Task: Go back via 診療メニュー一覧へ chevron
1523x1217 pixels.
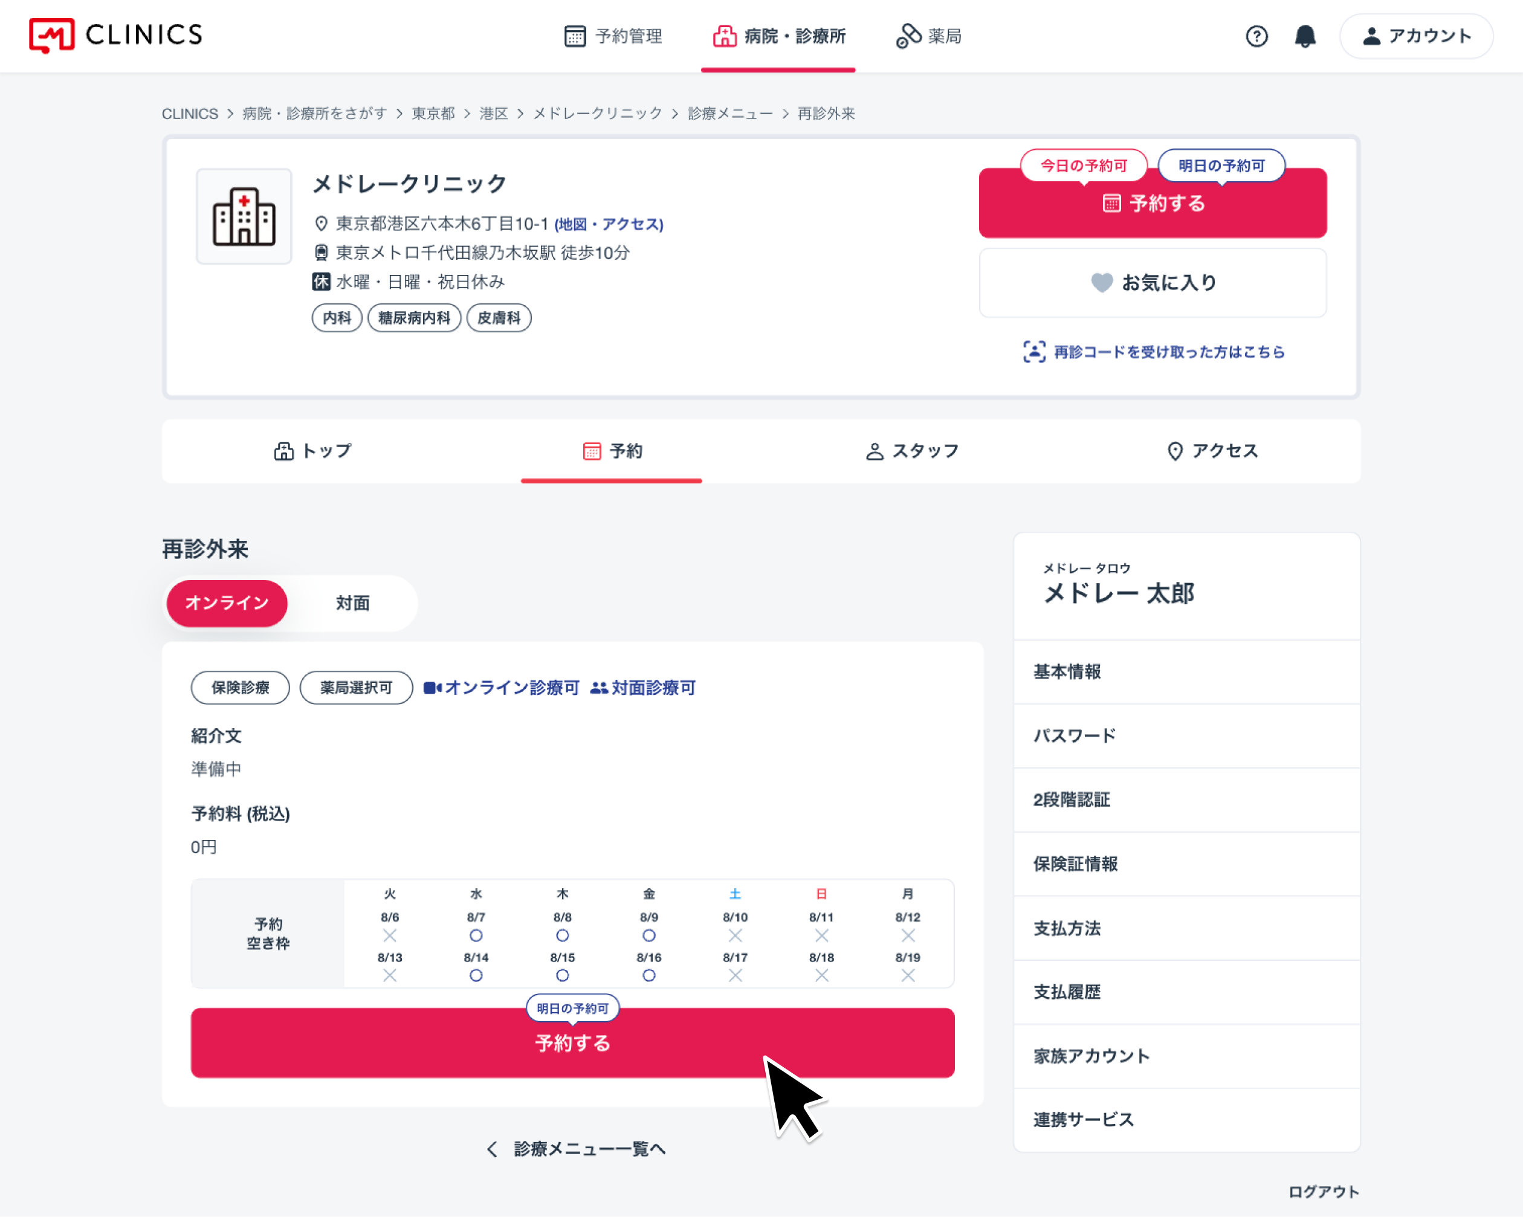Action: [x=493, y=1149]
